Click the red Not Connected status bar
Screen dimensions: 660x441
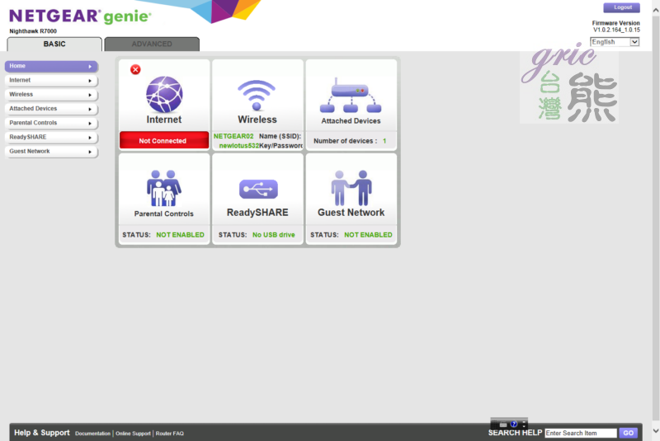click(x=163, y=140)
